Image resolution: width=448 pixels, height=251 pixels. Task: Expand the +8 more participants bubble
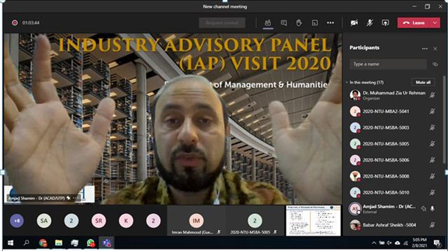click(17, 221)
